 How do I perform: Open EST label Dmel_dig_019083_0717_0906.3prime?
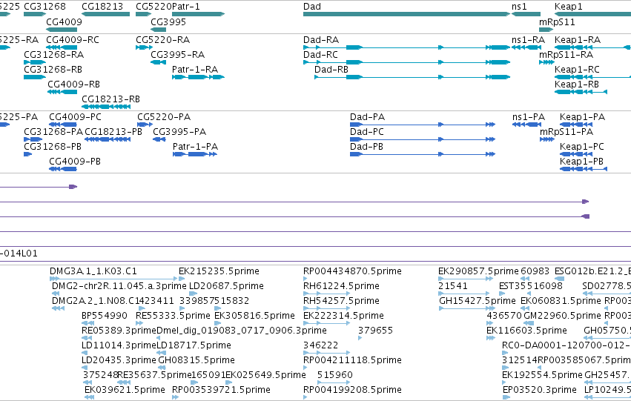[242, 331]
